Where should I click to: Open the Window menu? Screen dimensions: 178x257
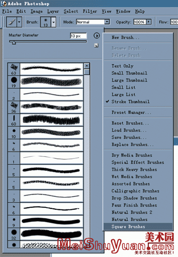click(x=123, y=11)
